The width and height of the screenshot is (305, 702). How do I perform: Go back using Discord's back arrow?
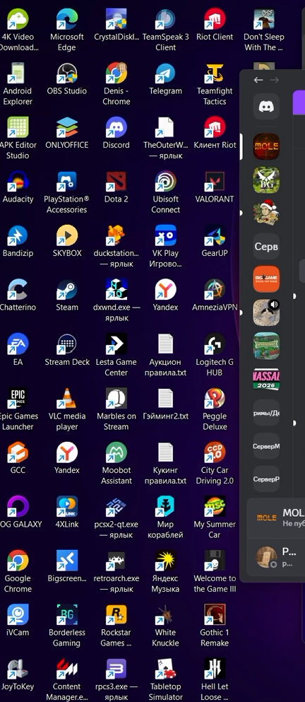(258, 80)
